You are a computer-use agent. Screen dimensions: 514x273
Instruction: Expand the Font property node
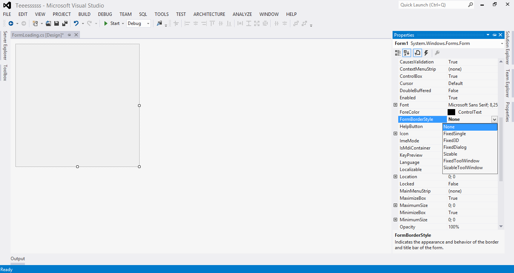(395, 105)
